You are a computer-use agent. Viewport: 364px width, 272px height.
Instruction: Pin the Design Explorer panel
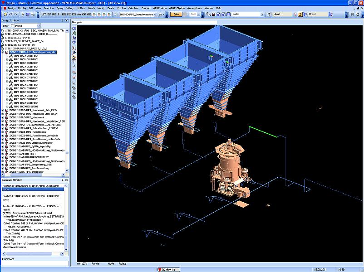pyautogui.click(x=63, y=21)
